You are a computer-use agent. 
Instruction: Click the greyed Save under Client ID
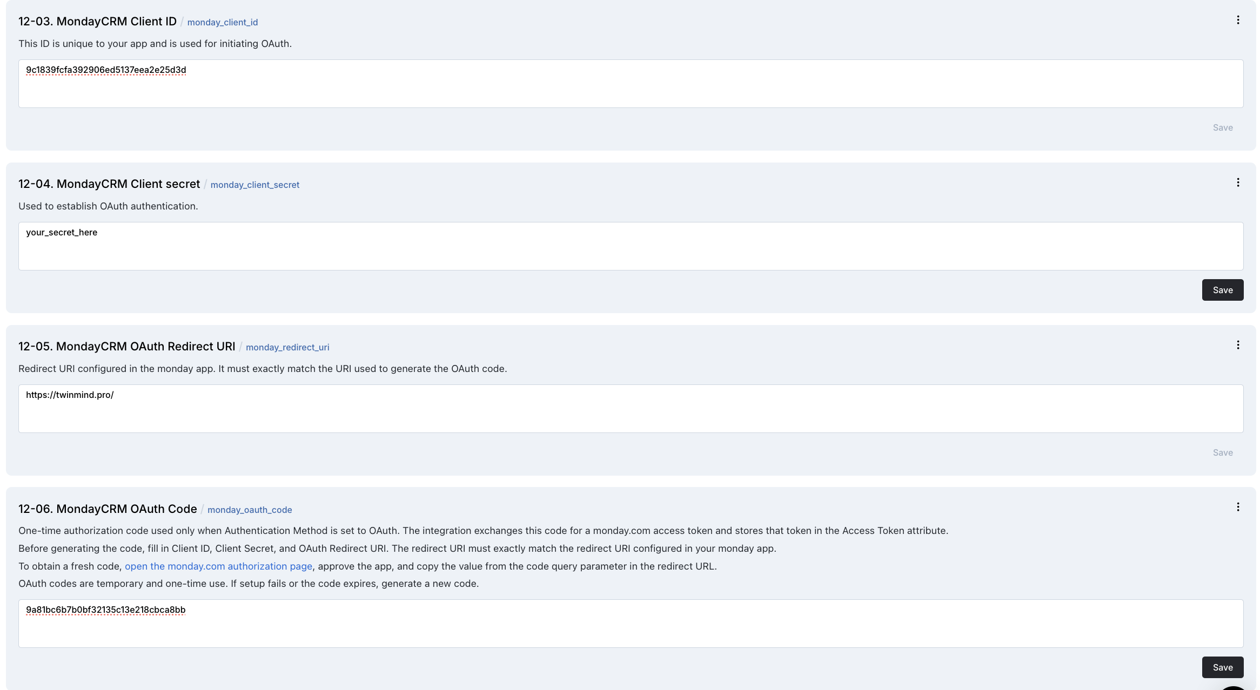1222,127
